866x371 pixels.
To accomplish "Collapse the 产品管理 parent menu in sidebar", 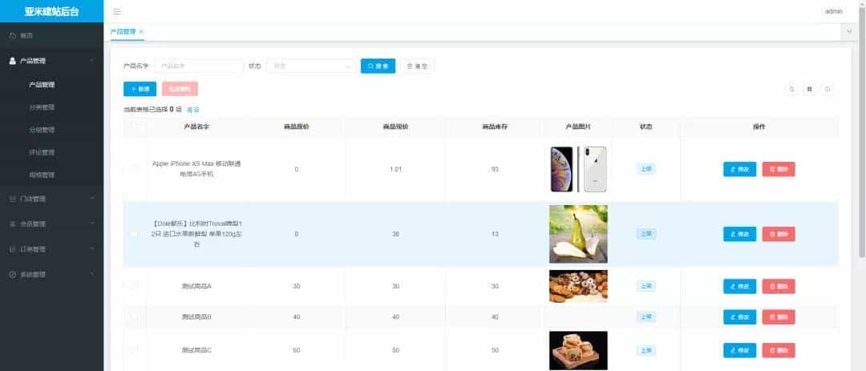I will tap(51, 61).
